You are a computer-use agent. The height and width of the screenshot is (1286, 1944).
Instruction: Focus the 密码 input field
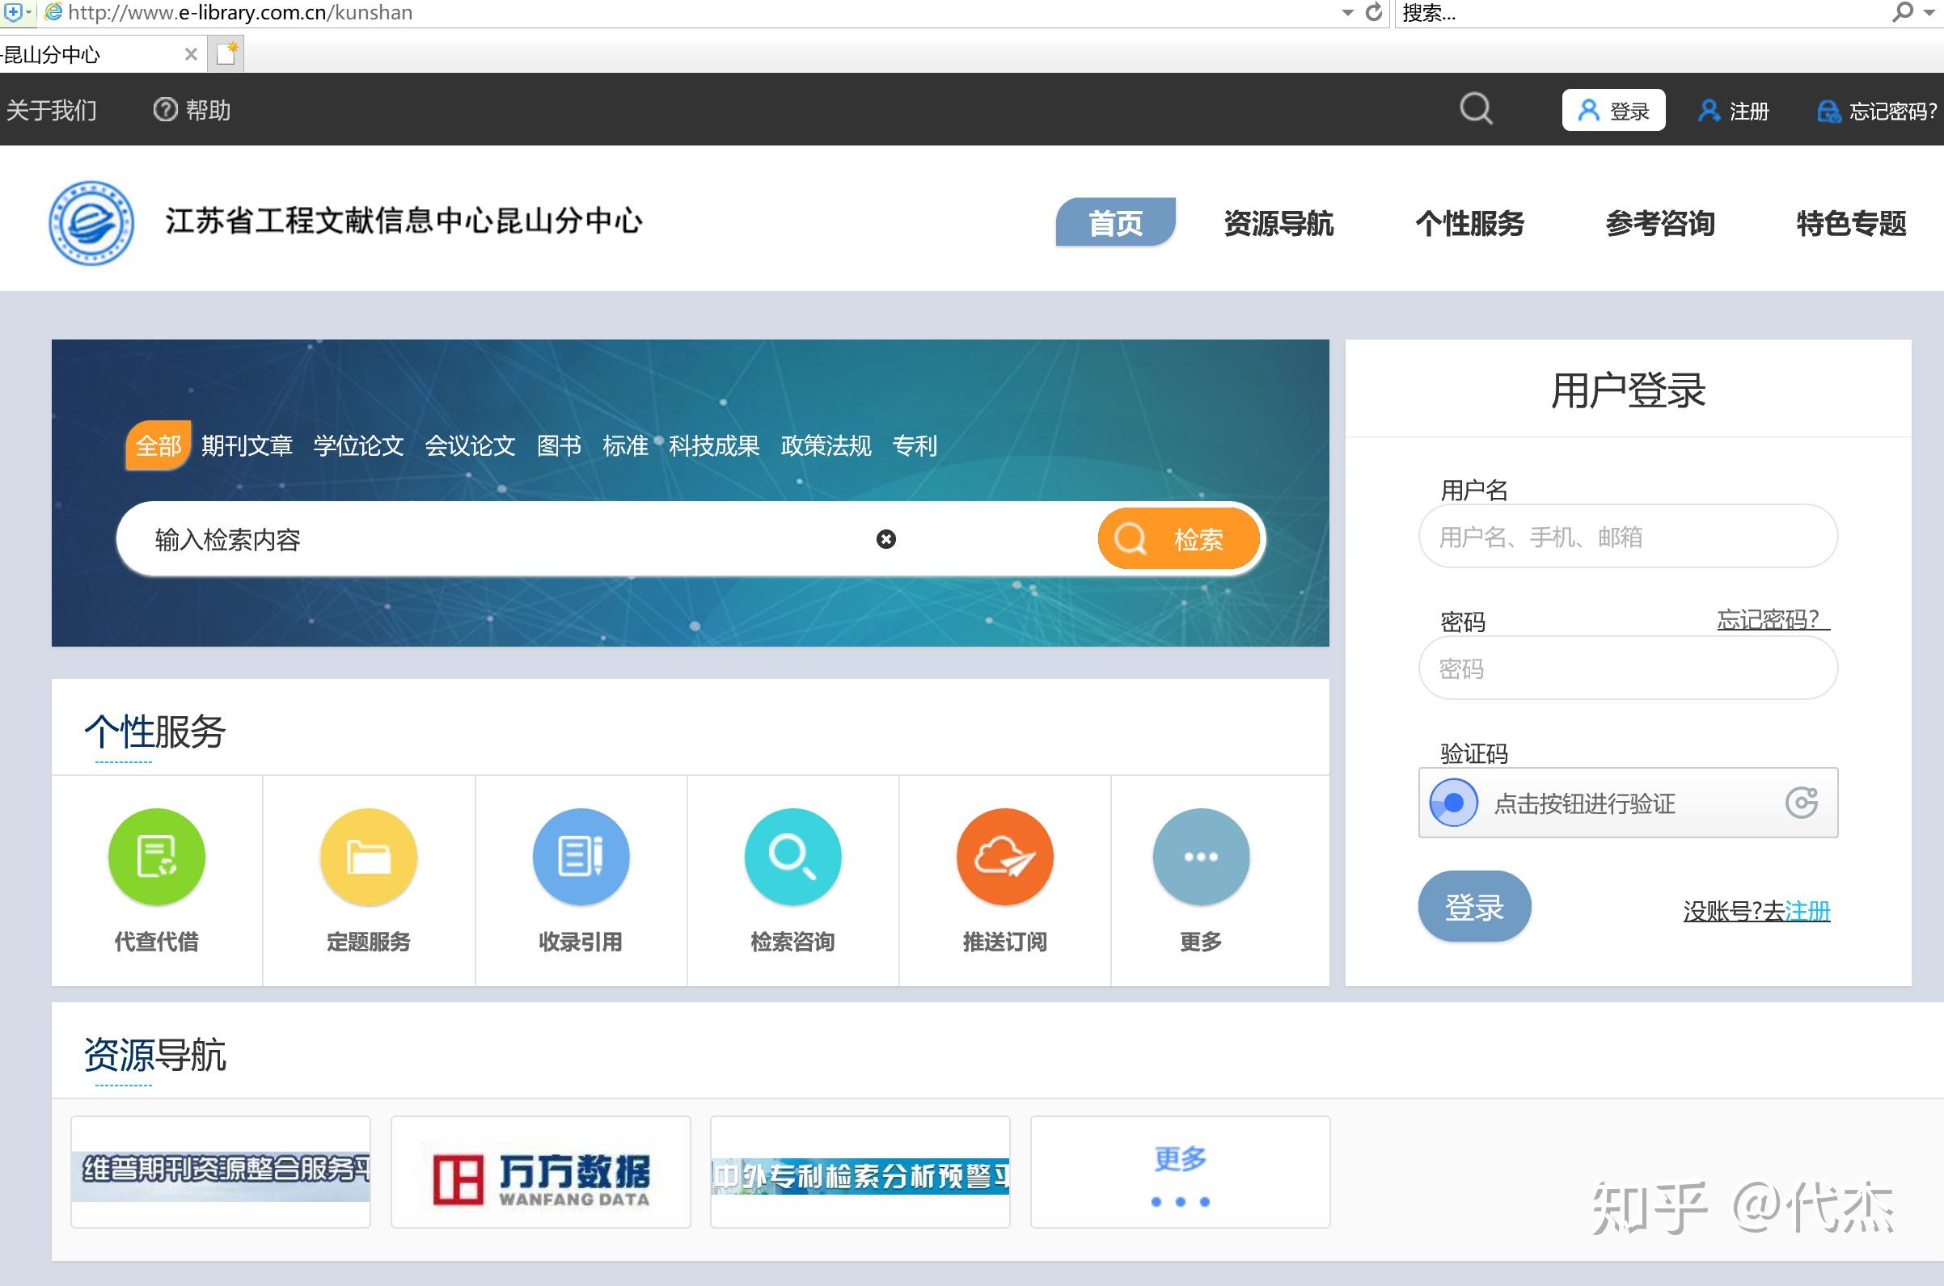[1627, 668]
